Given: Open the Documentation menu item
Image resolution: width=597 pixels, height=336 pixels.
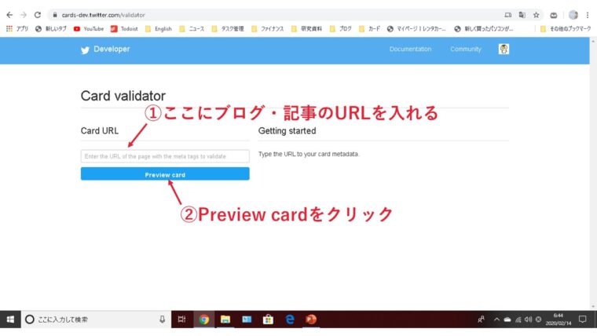Looking at the screenshot, I should pos(410,49).
